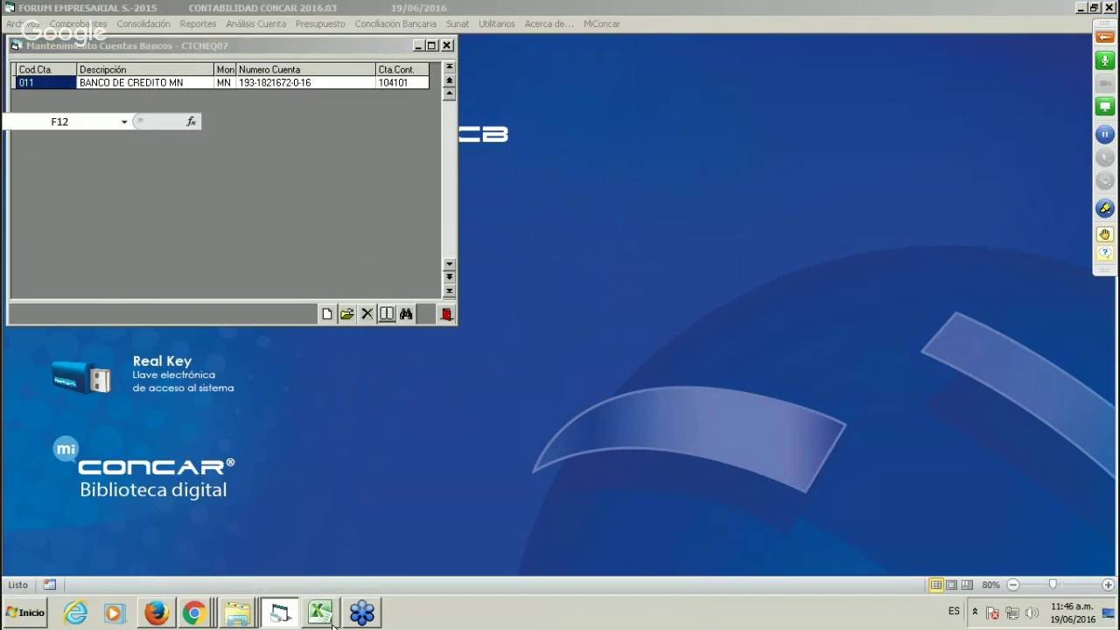The height and width of the screenshot is (630, 1120).
Task: Select the Cod.Cta. cell 011
Action: coord(46,82)
